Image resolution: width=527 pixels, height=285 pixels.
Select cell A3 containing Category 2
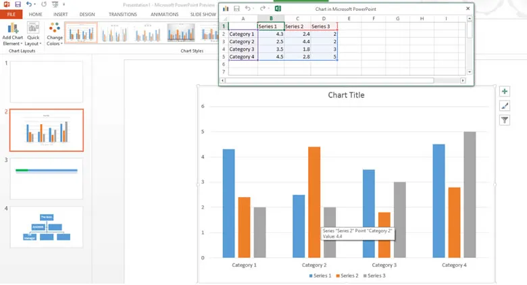tap(243, 42)
